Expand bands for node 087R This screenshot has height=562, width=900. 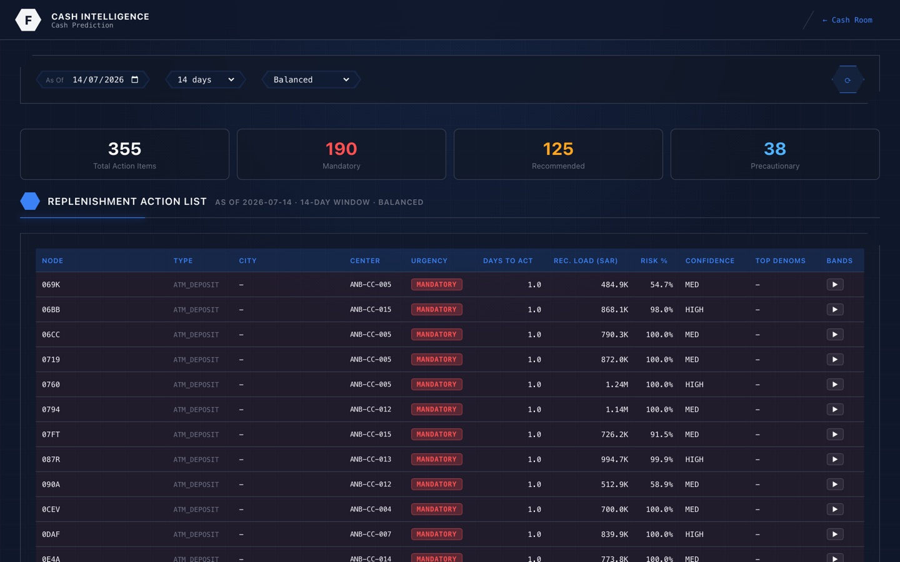point(835,460)
